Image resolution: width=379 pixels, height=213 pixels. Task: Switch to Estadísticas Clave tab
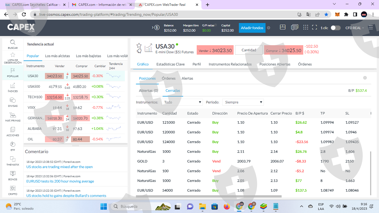point(170,64)
